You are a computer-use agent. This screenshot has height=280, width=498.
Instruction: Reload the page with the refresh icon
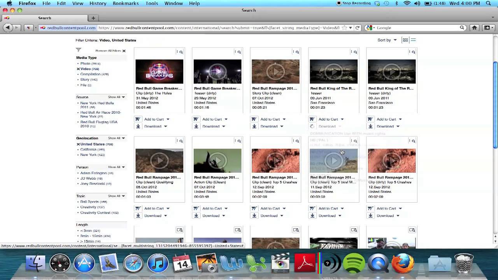(x=358, y=28)
